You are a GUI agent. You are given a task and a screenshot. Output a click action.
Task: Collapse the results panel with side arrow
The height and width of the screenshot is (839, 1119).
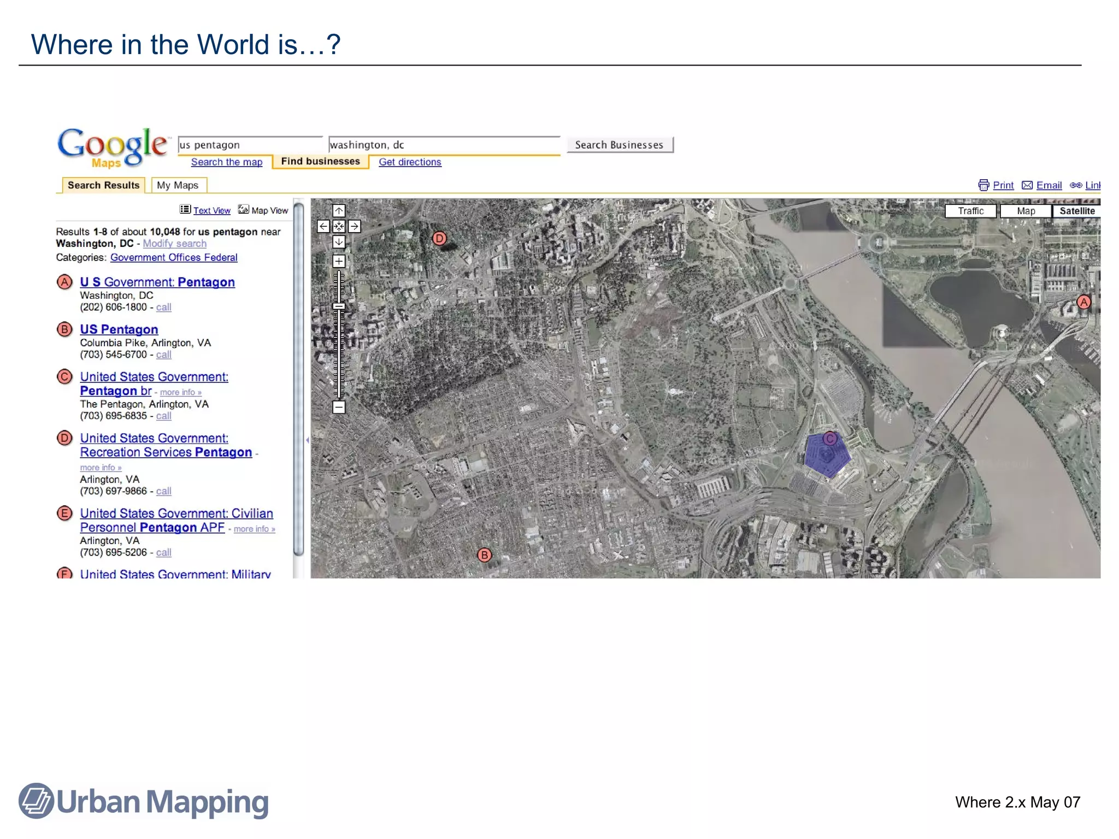tap(307, 440)
